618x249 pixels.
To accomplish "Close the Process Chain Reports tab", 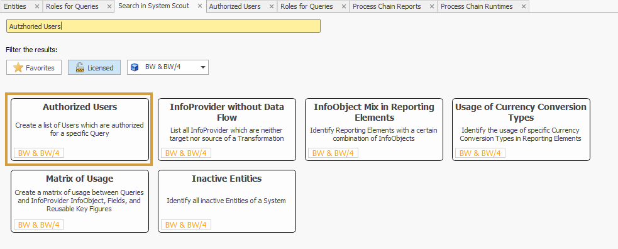I will point(431,6).
